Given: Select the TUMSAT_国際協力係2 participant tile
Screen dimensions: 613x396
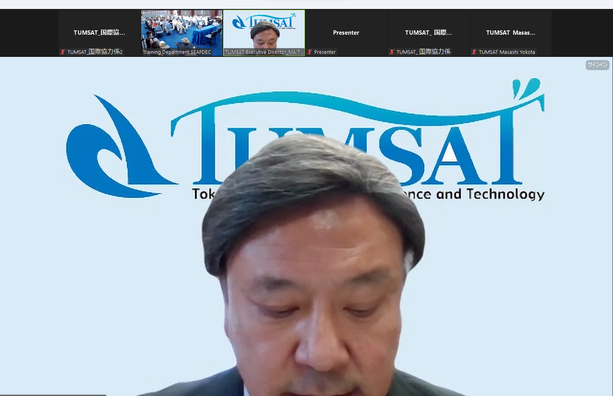Looking at the screenshot, I should click(x=99, y=33).
